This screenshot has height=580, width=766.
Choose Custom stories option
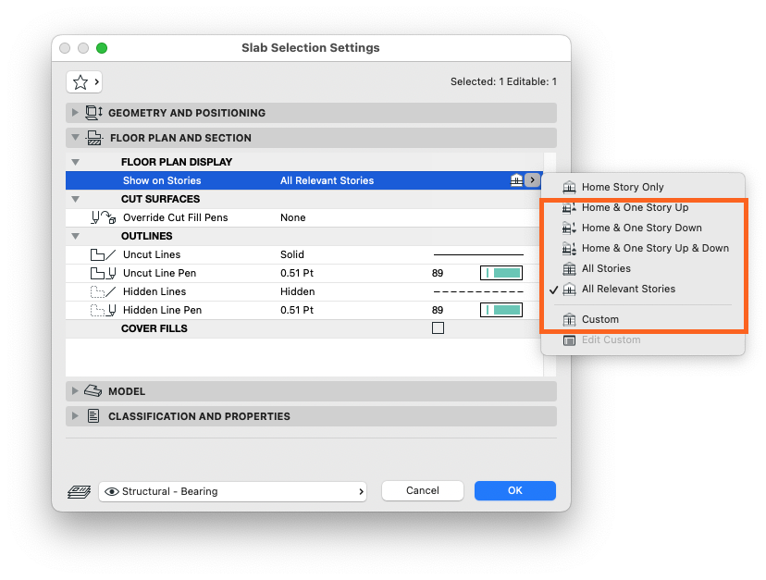click(x=599, y=319)
